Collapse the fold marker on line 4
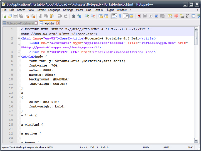Image resolution: width=201 pixels, height=151 pixels. point(19,52)
